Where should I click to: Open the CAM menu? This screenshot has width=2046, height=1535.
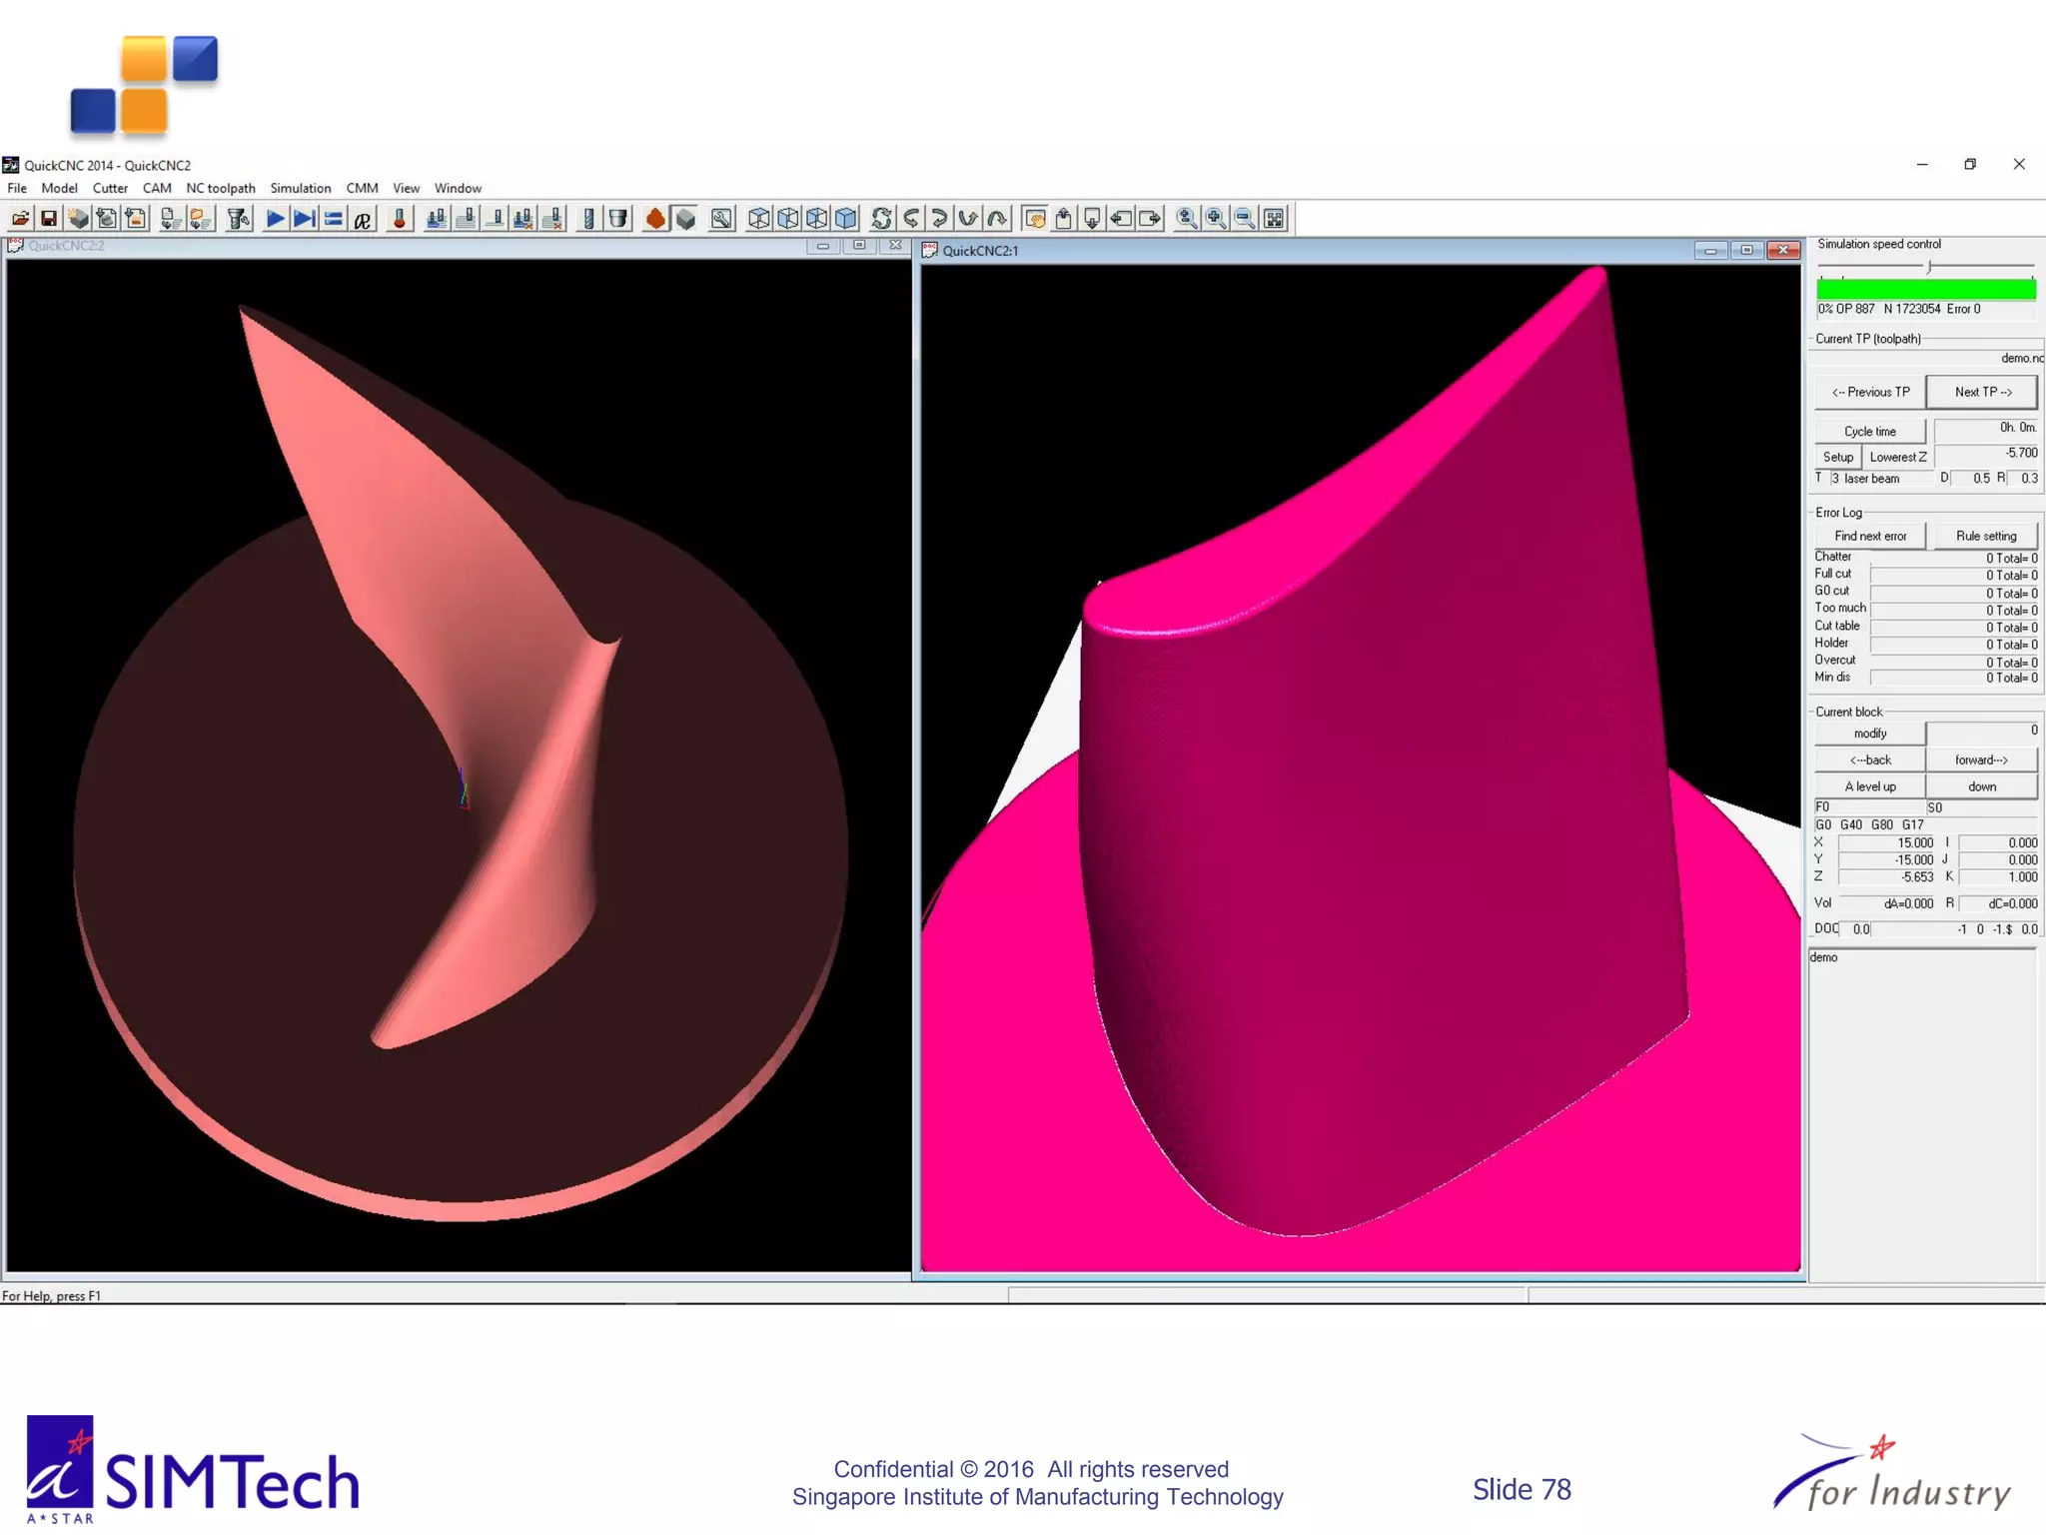click(156, 188)
